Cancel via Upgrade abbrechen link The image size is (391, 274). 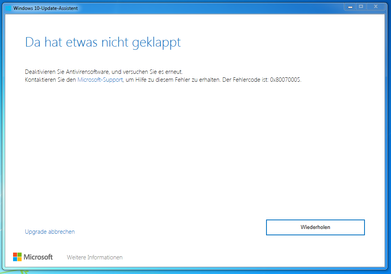(50, 232)
